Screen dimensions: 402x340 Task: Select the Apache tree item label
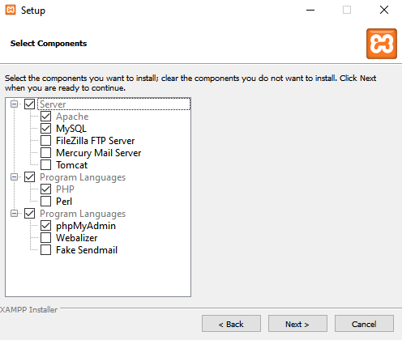(x=72, y=117)
